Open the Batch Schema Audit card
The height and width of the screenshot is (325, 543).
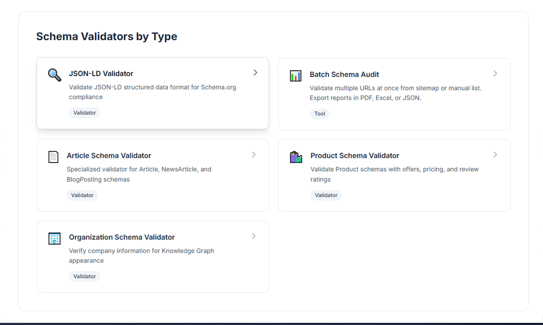[394, 94]
